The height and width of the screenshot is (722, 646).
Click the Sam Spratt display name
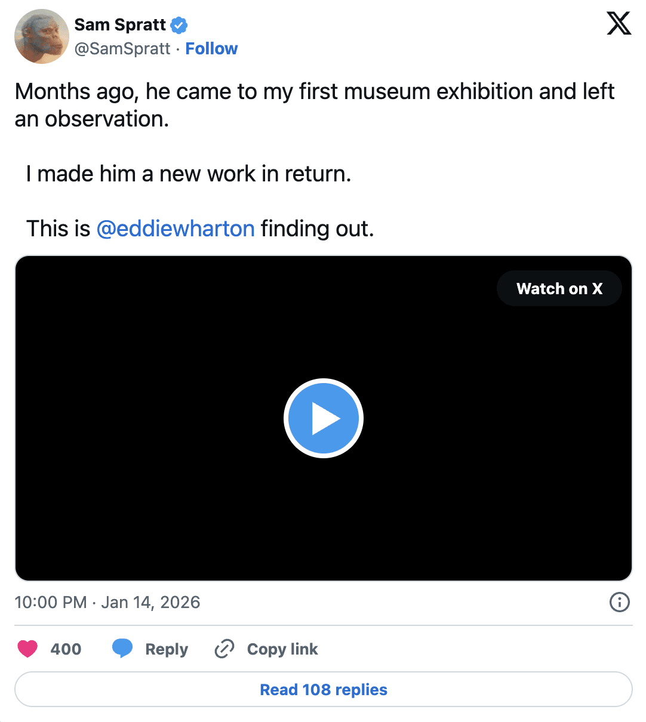120,24
